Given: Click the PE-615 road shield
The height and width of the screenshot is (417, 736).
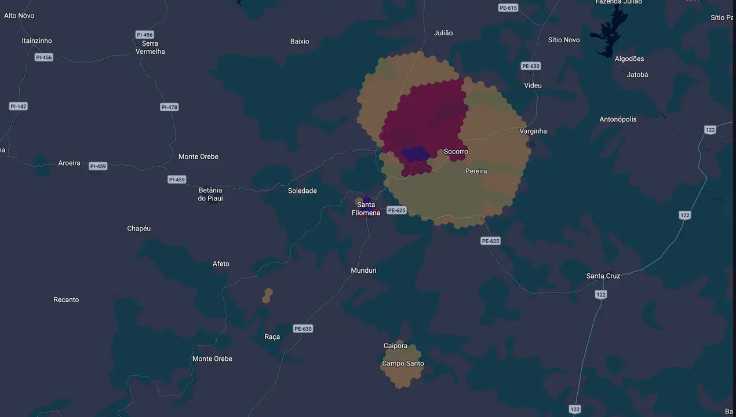Looking at the screenshot, I should tap(508, 8).
